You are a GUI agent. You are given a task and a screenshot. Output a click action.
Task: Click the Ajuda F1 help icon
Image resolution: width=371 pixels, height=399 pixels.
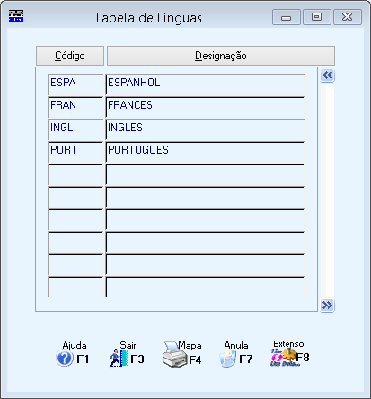65,359
